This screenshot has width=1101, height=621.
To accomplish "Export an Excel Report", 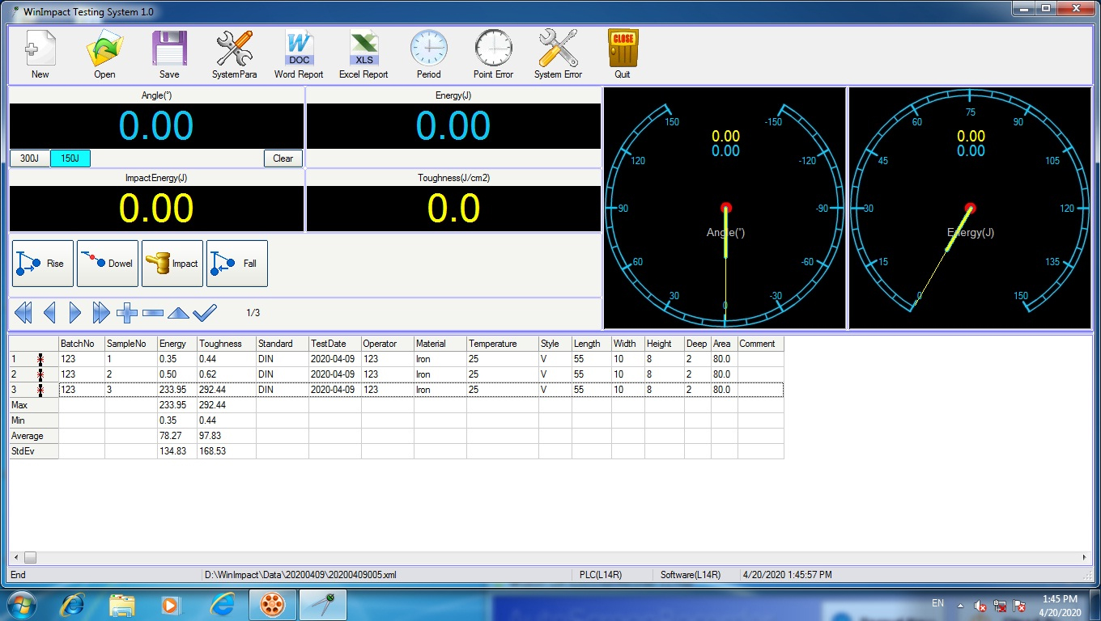I will 363,53.
